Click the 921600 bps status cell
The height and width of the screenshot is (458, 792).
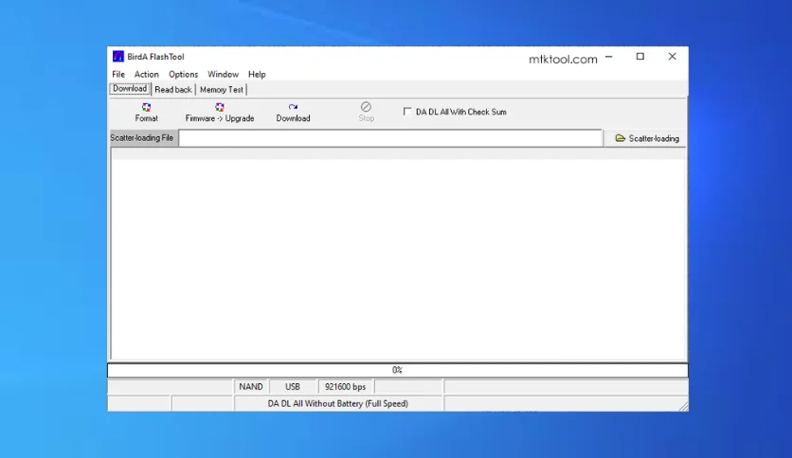346,387
